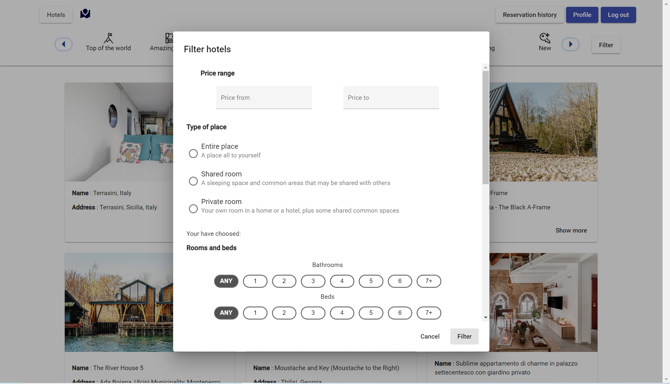The image size is (670, 384).
Task: Set beds count to 7+
Action: (x=429, y=313)
